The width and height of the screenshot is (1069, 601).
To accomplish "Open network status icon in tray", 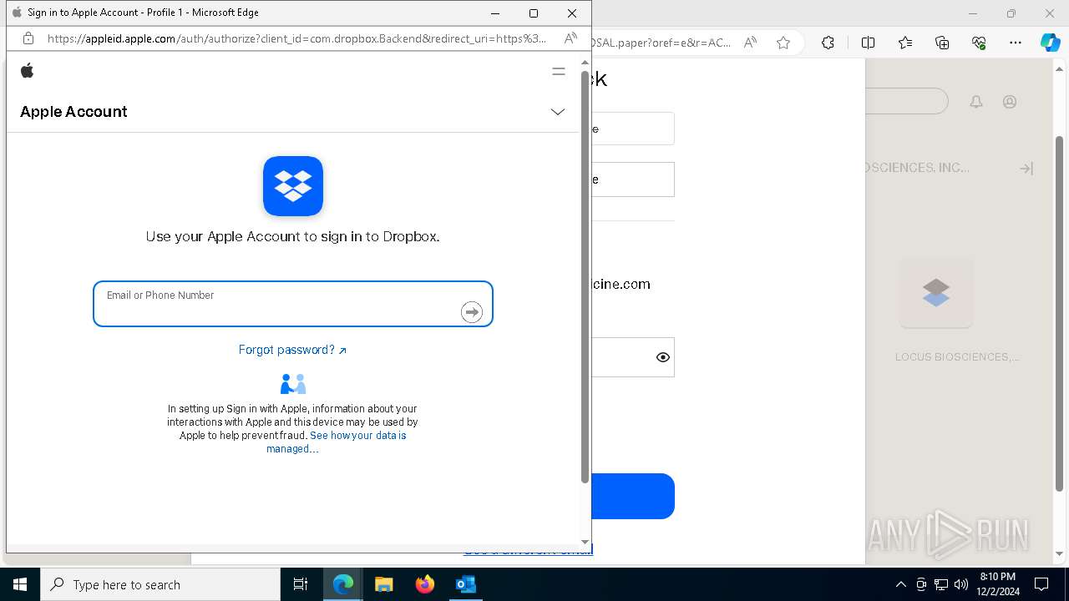I will tap(941, 584).
